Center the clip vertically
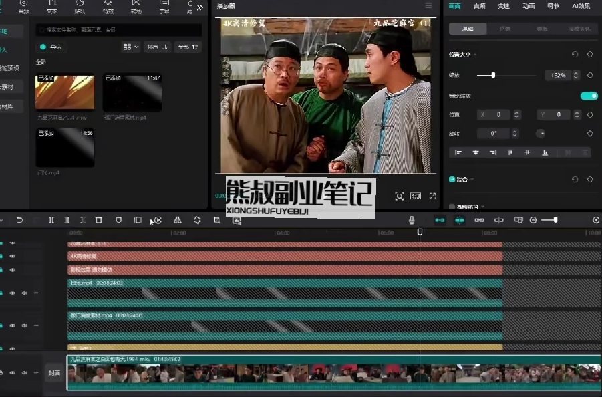 528,152
